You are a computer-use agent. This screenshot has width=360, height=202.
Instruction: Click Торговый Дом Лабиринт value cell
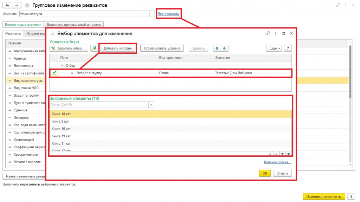pyautogui.click(x=252, y=73)
